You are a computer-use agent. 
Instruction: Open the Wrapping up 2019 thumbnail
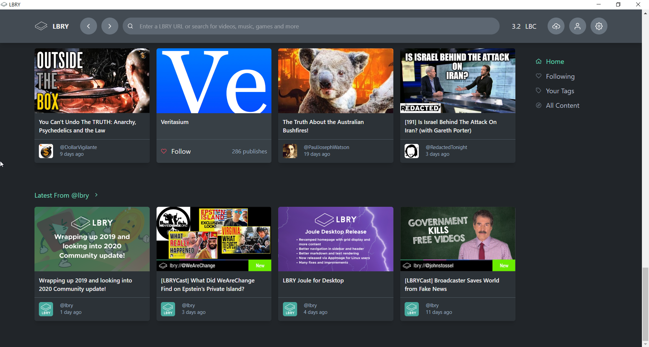click(92, 239)
